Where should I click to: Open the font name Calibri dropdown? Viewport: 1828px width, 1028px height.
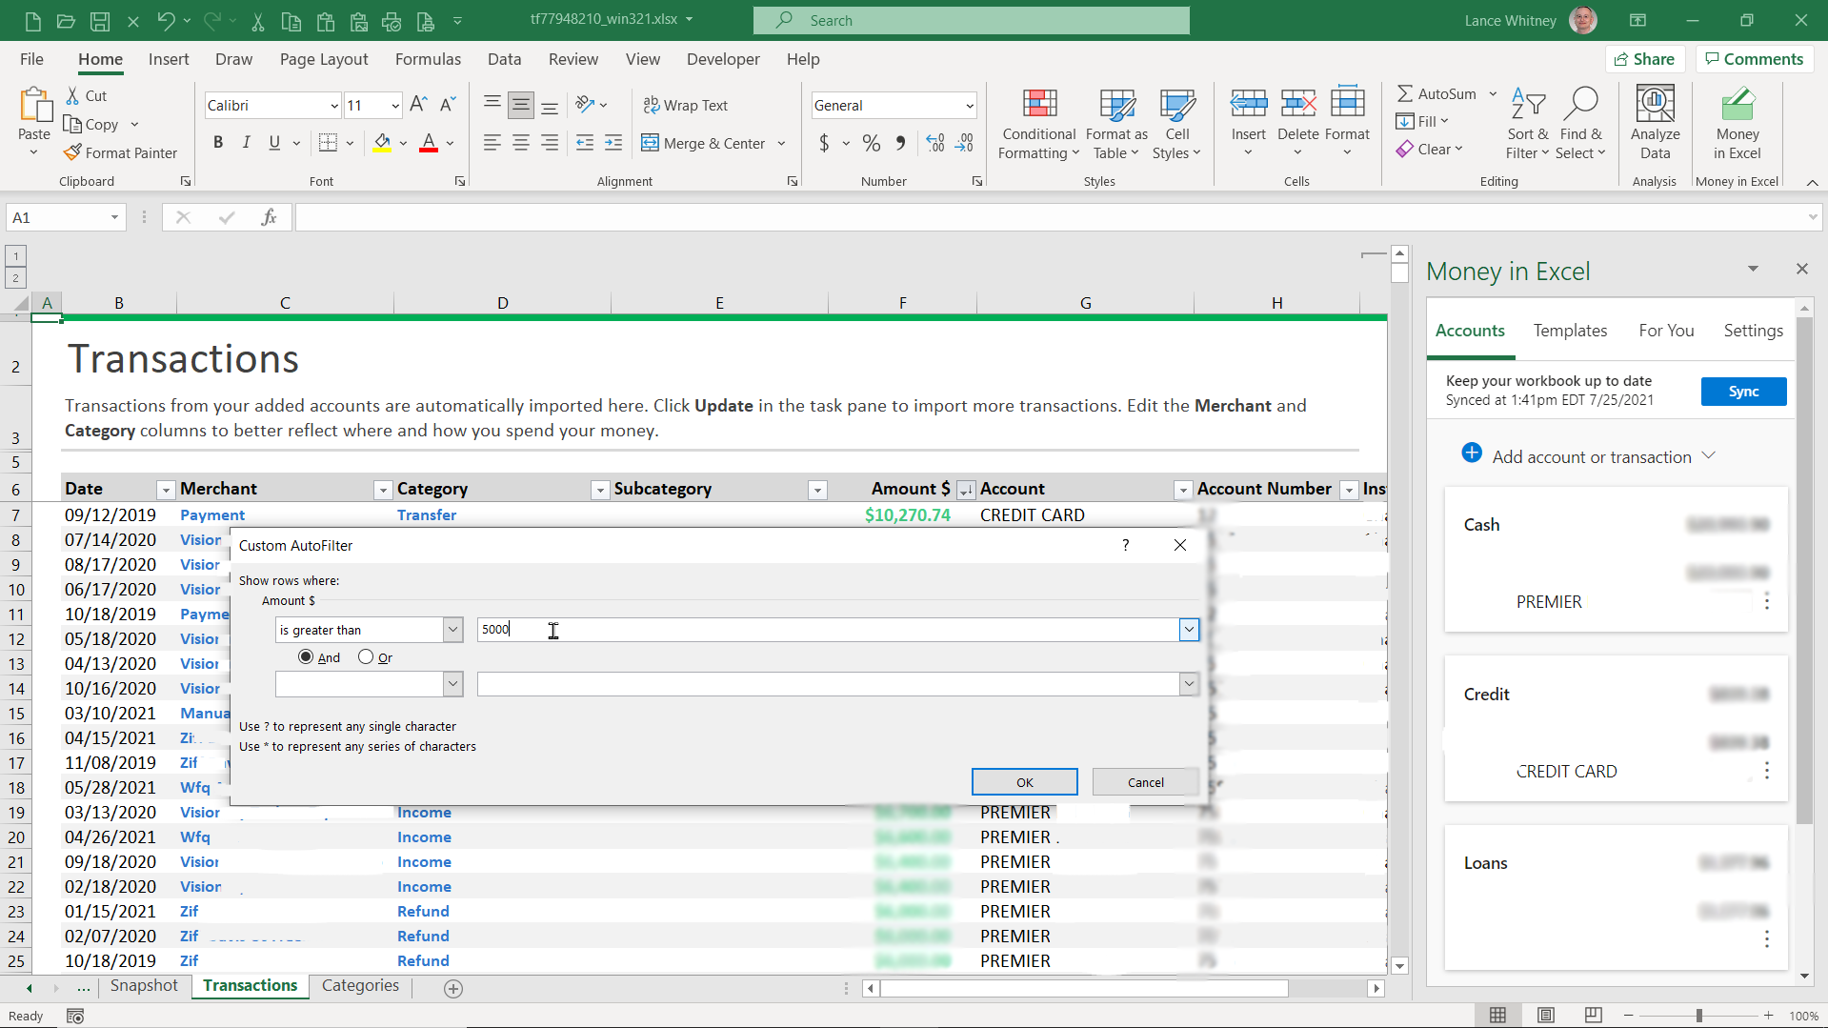pos(333,106)
